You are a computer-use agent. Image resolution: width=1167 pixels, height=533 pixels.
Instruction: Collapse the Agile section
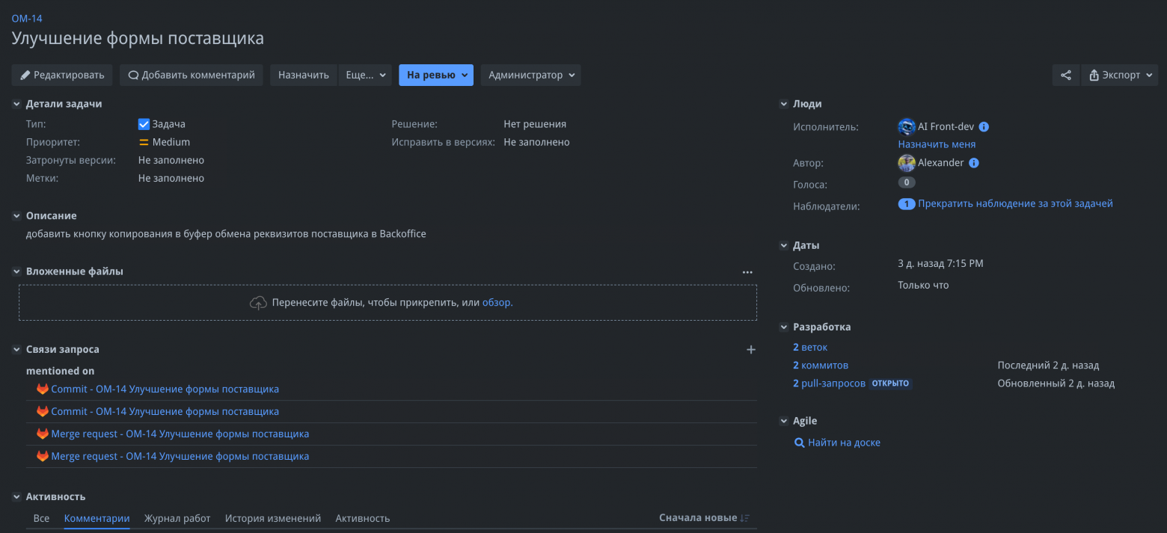784,421
